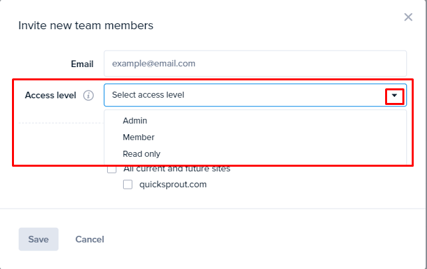Click the quicksprout.com label text

tap(173, 185)
